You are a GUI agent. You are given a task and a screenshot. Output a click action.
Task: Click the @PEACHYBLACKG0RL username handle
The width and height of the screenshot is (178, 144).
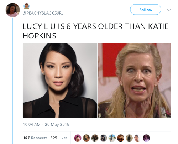click(43, 13)
